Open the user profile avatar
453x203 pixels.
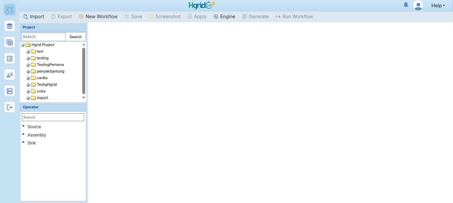coord(418,5)
